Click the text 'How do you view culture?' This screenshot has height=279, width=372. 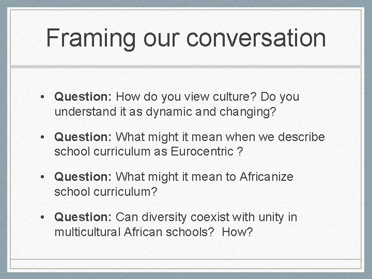coord(186,97)
